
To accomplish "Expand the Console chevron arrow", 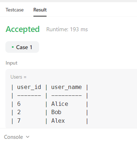I will coord(28,137).
